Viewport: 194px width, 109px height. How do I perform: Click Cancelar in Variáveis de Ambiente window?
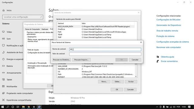pyautogui.click(x=130, y=90)
